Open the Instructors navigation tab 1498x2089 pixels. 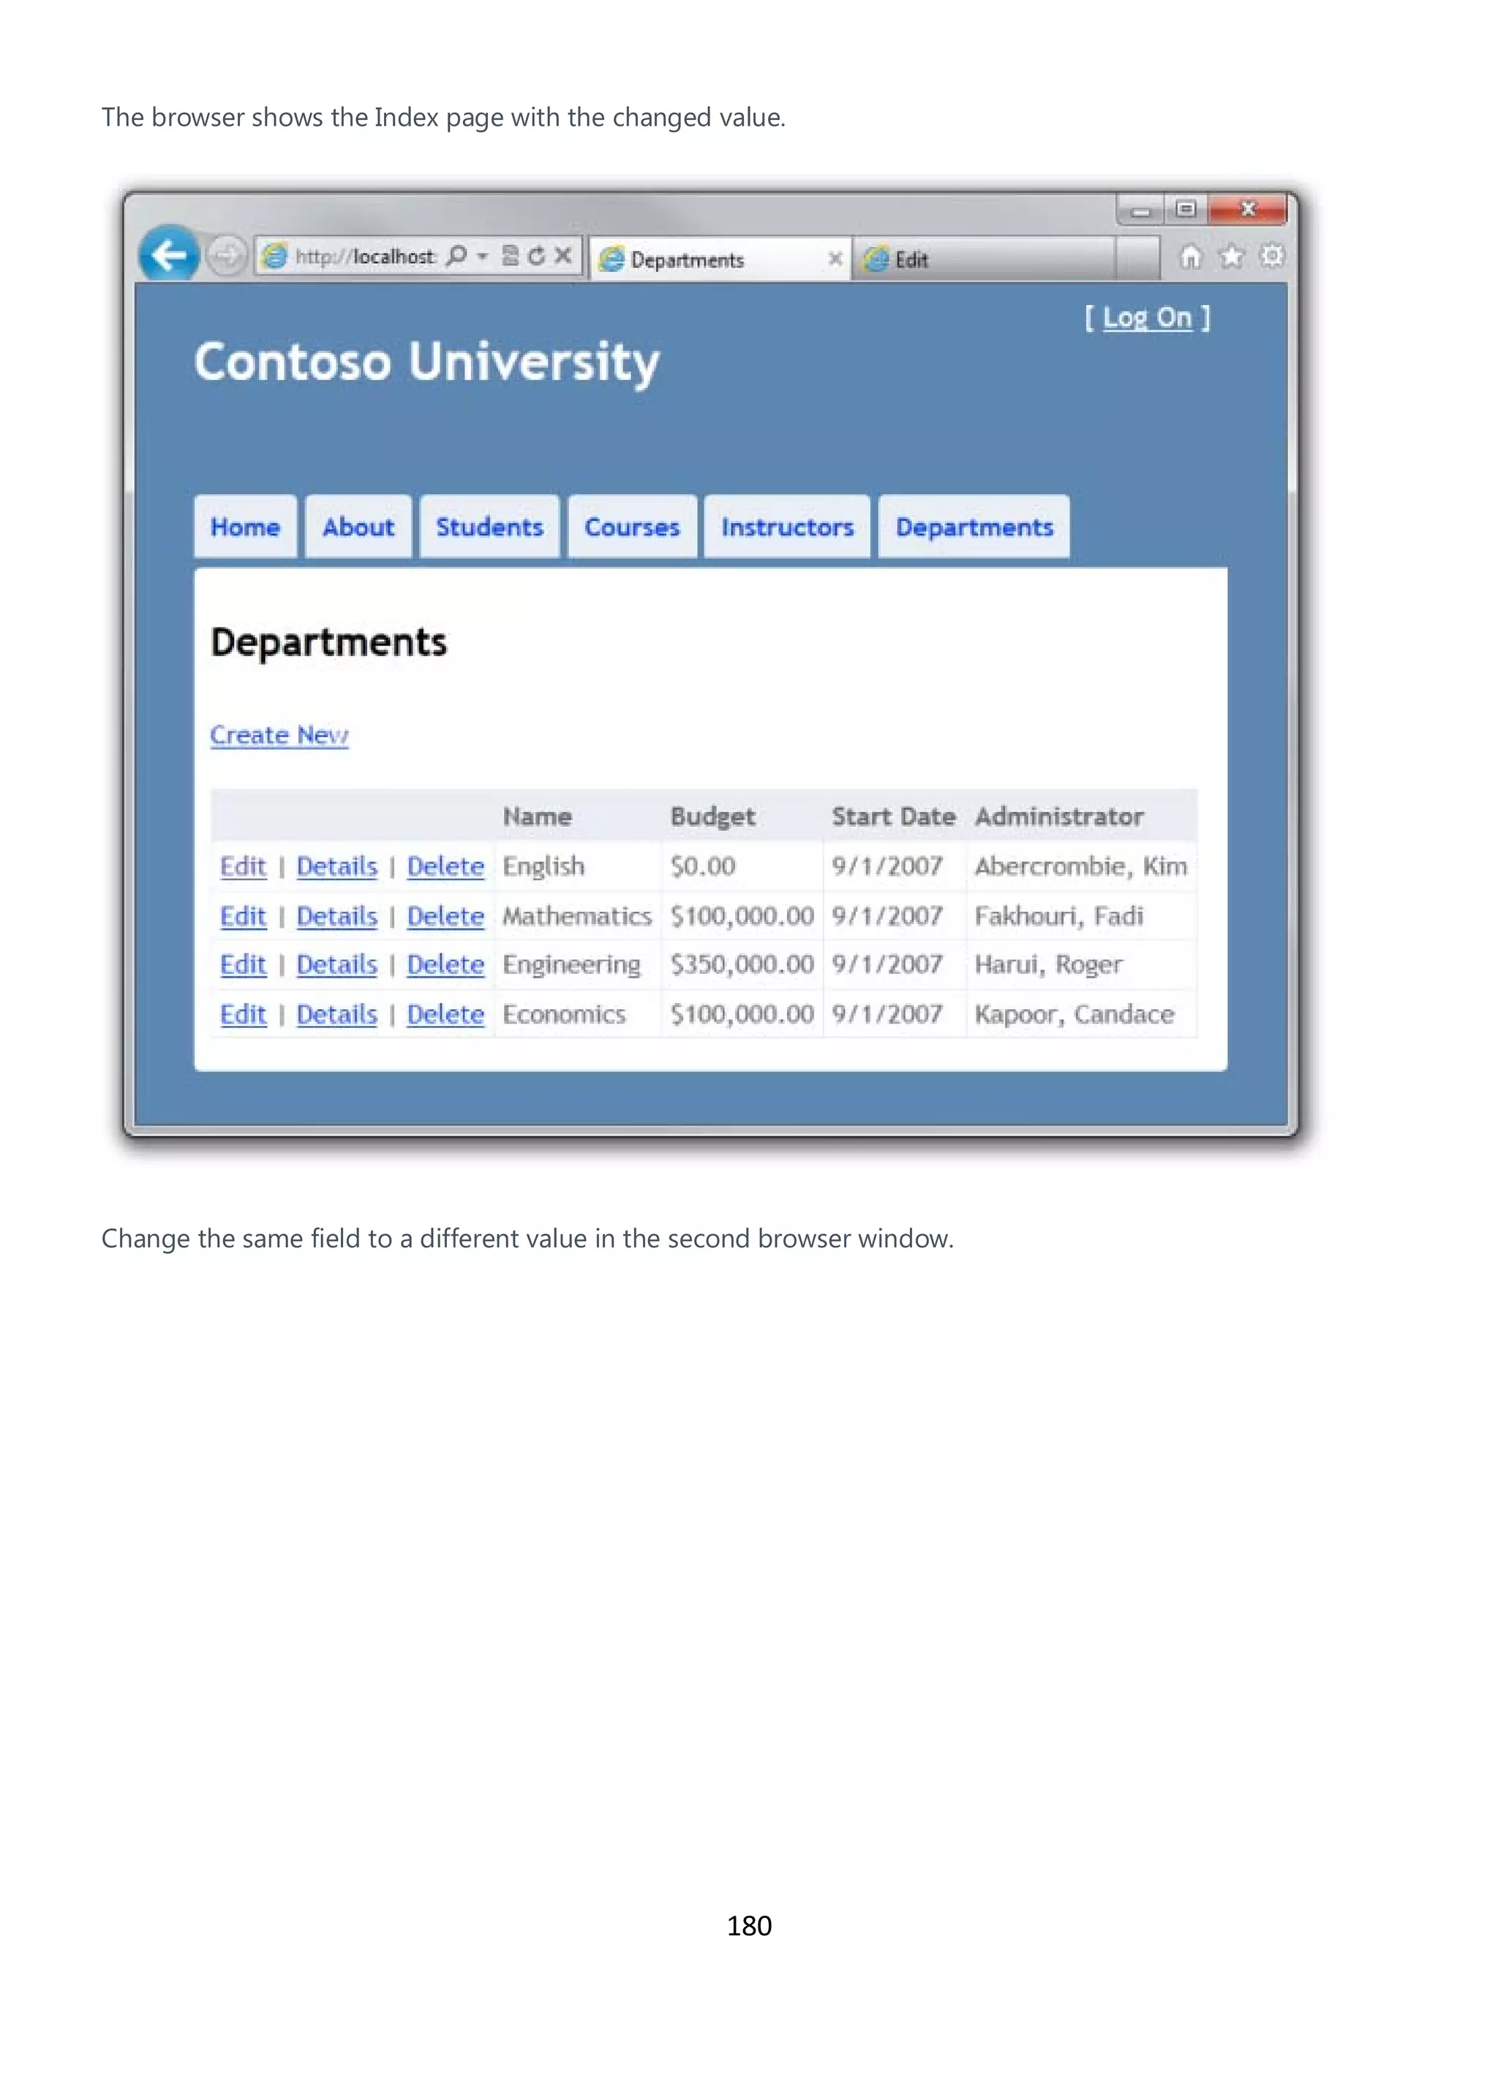pyautogui.click(x=787, y=527)
